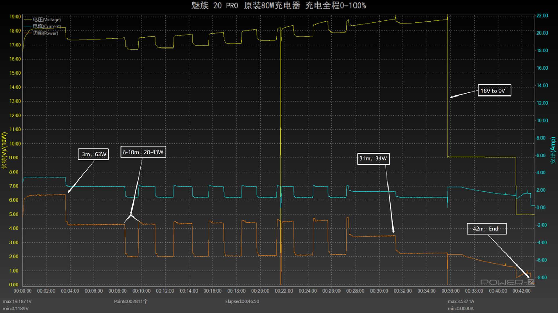Click the POWER-Z watermark logo
Viewport: 558px width, 313px height.
pos(507,282)
